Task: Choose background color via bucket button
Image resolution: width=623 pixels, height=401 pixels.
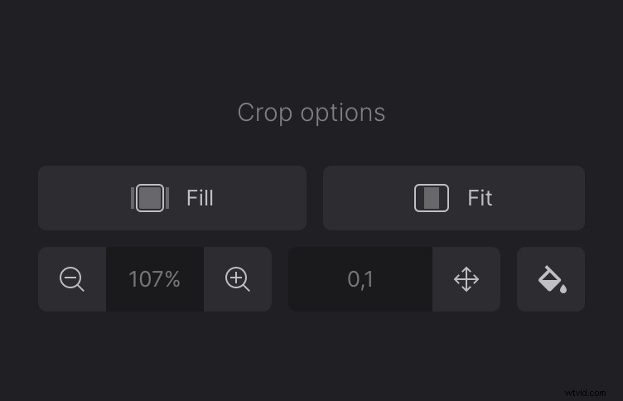Action: tap(551, 279)
